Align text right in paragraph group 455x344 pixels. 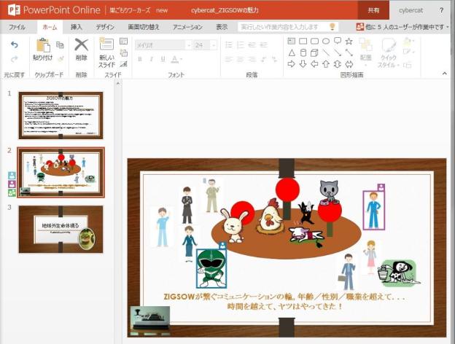coord(252,60)
